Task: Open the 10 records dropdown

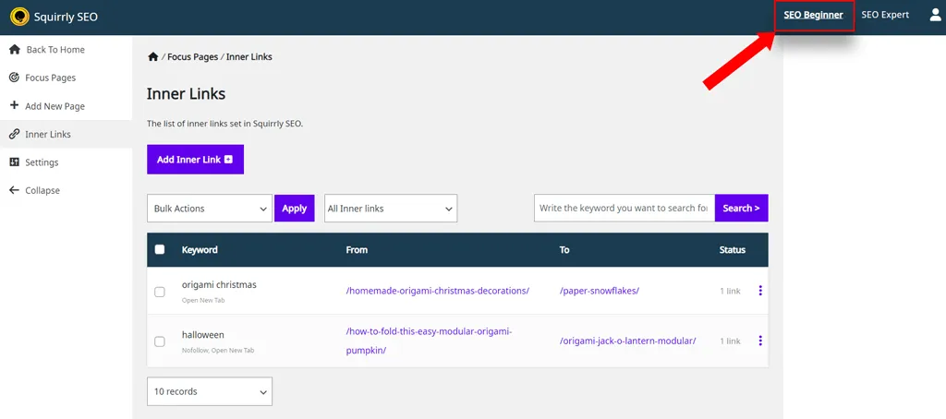Action: pos(210,391)
